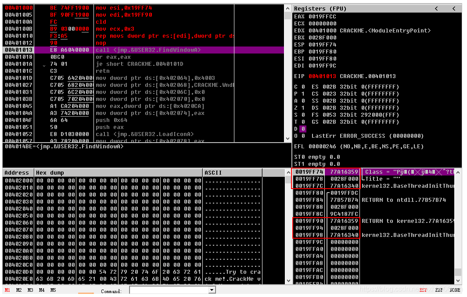Select stack row 0019FF90 RETURN to kernel32
467x297 pixels.
(x=374, y=221)
